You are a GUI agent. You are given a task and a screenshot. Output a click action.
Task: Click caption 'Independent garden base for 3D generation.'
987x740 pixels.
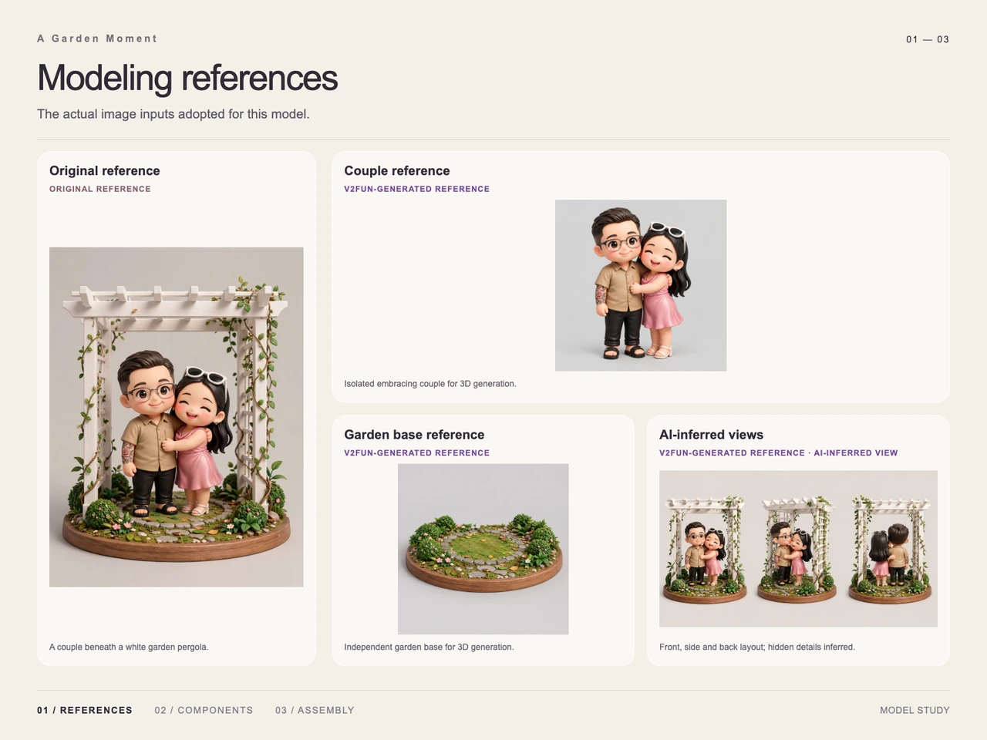point(429,647)
